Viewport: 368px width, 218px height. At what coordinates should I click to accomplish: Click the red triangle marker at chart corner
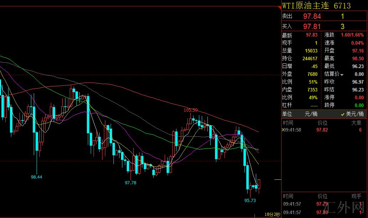point(279,8)
